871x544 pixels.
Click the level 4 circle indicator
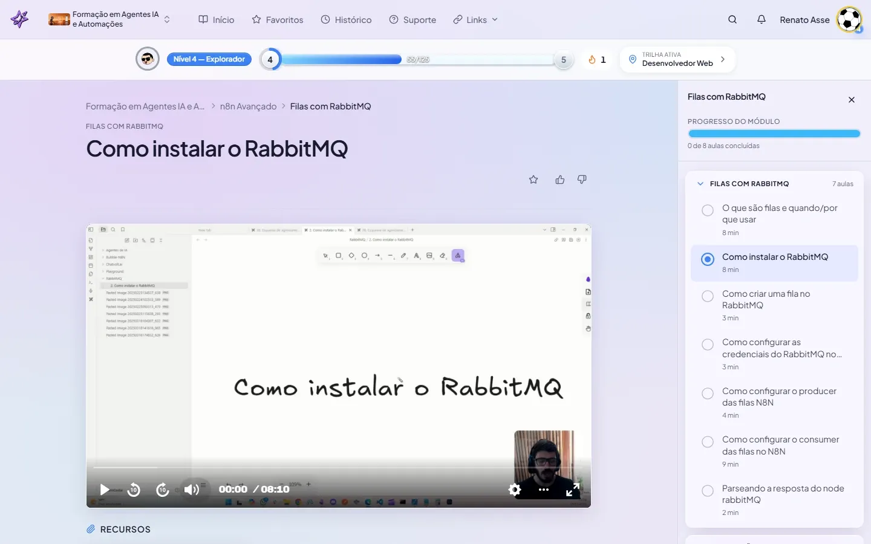[270, 59]
